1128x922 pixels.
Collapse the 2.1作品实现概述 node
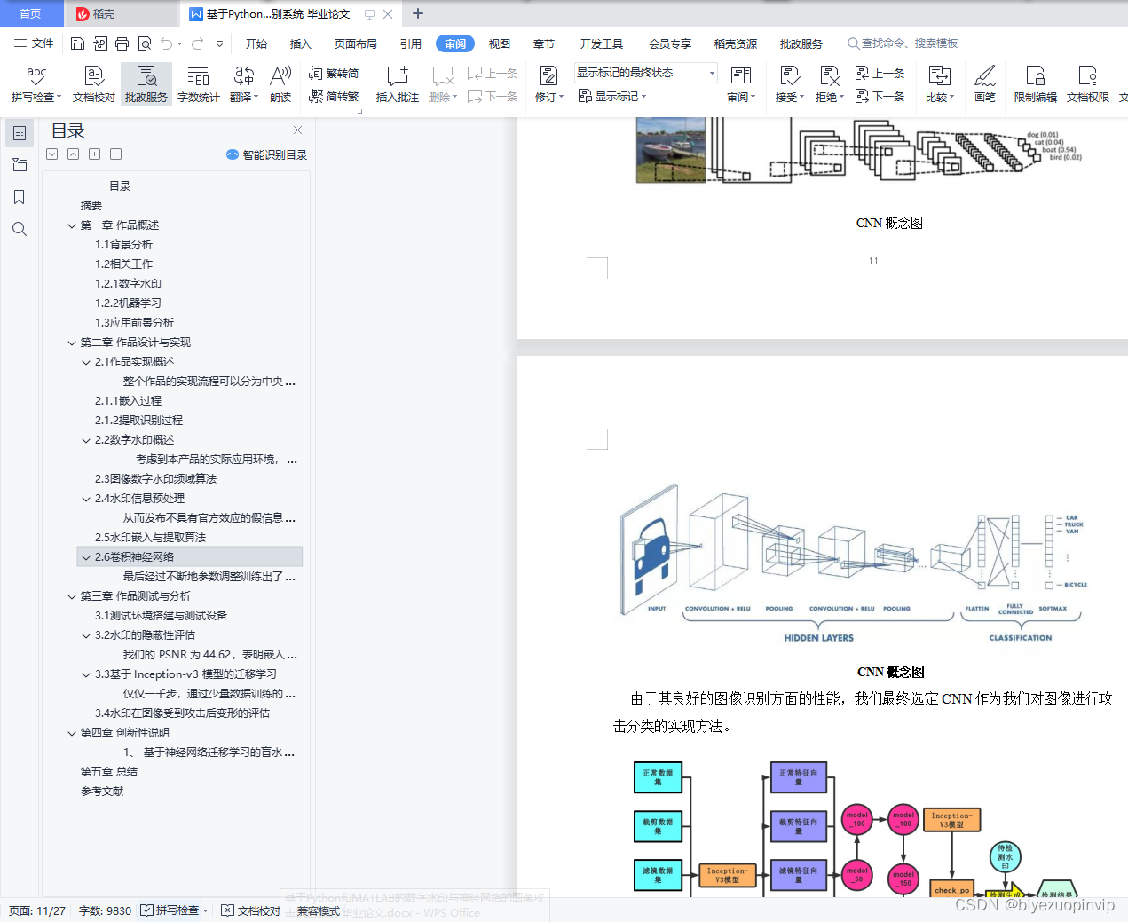pos(86,362)
